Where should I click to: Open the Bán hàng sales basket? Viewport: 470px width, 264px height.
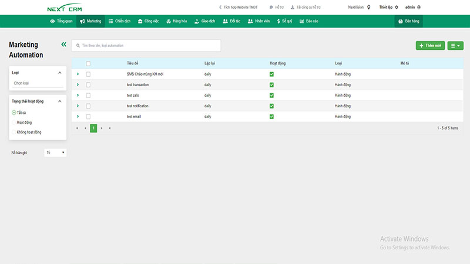coord(408,21)
